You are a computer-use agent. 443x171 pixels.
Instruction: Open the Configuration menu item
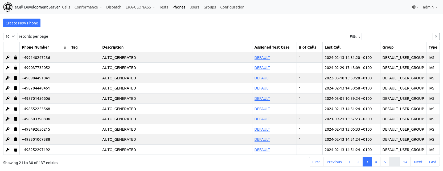click(x=232, y=7)
